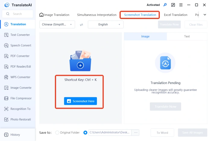Open Translation icon in sidebar
This screenshot has height=141, width=211.
click(x=6, y=24)
